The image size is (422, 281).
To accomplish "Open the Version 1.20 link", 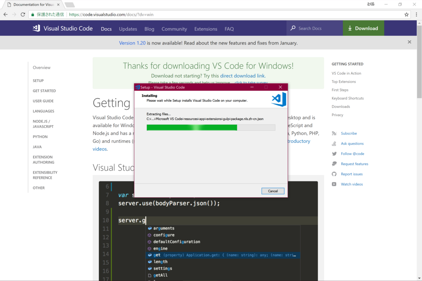I will click(x=132, y=43).
